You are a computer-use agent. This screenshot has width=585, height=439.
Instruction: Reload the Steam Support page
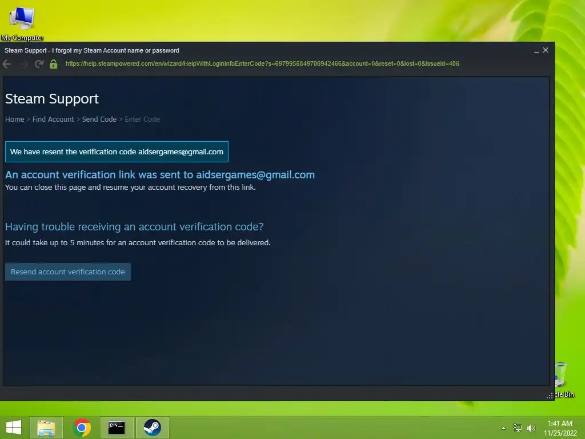pos(39,64)
